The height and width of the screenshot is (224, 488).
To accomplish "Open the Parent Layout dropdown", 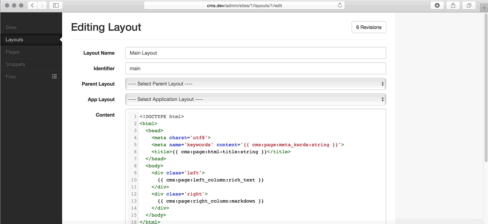I will (256, 84).
